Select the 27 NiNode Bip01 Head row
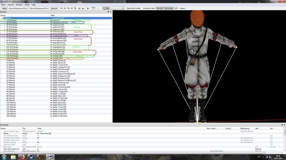 click(56, 85)
